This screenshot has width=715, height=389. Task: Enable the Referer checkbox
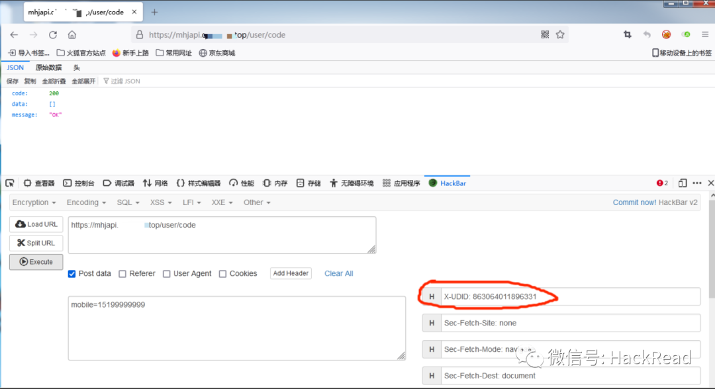pyautogui.click(x=122, y=274)
